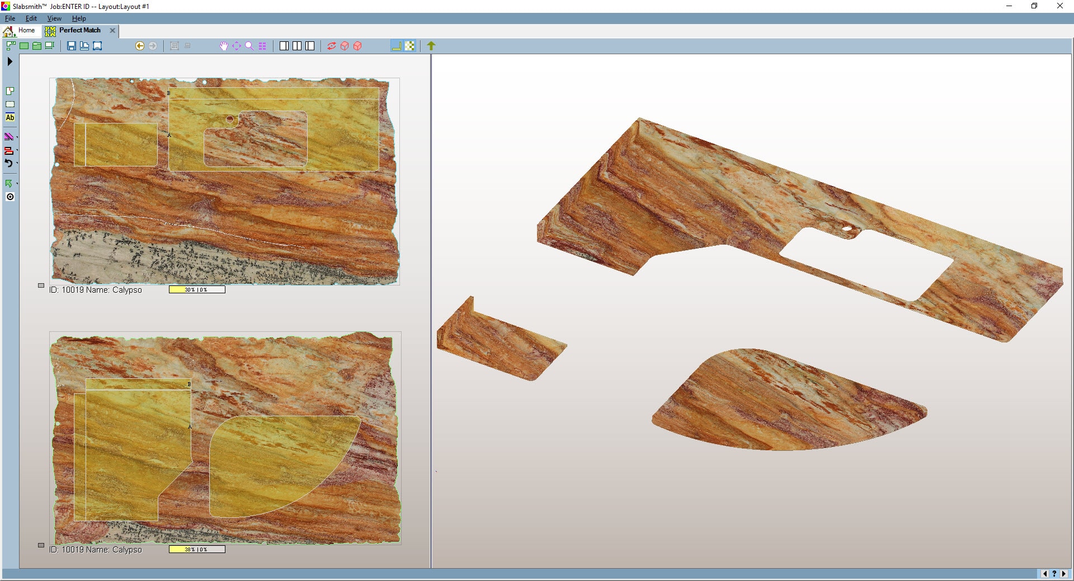
Task: Open the dropdown next to the pink pen tool
Action: click(17, 138)
